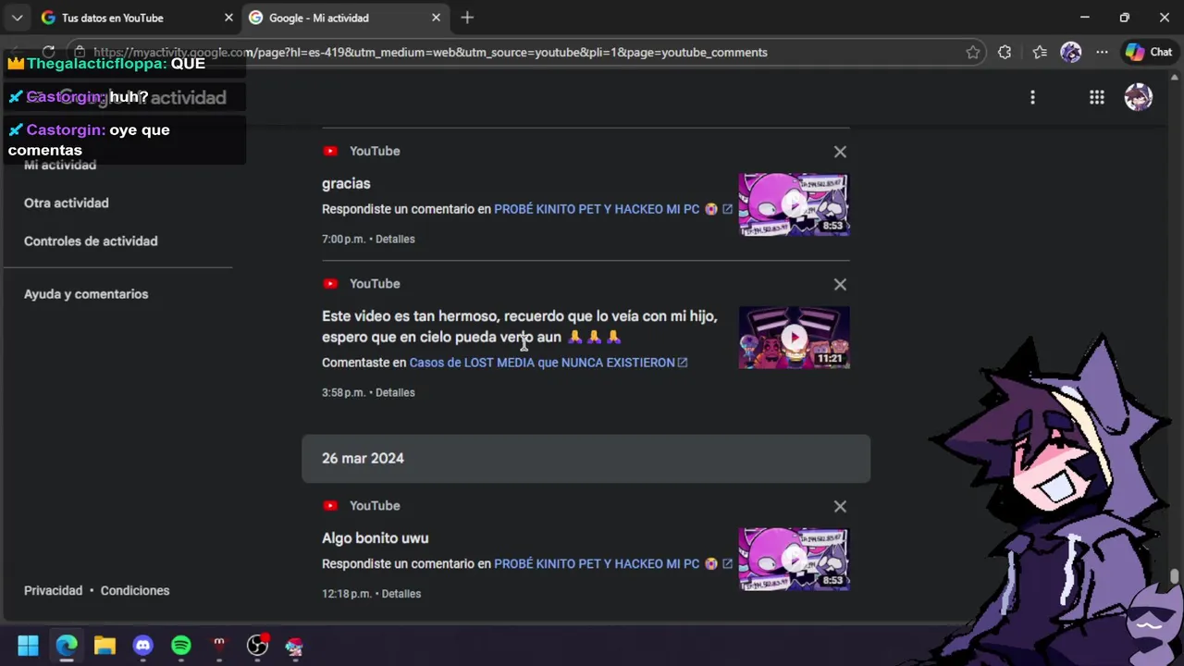
Task: Open the Windows Start menu
Action: 28,646
